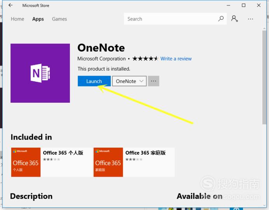
Task: Select the Office 365 个人版 title
Action: tap(63, 153)
